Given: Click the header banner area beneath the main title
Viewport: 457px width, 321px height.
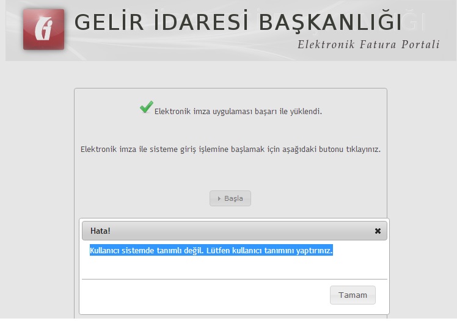Looking at the screenshot, I should tap(183, 48).
